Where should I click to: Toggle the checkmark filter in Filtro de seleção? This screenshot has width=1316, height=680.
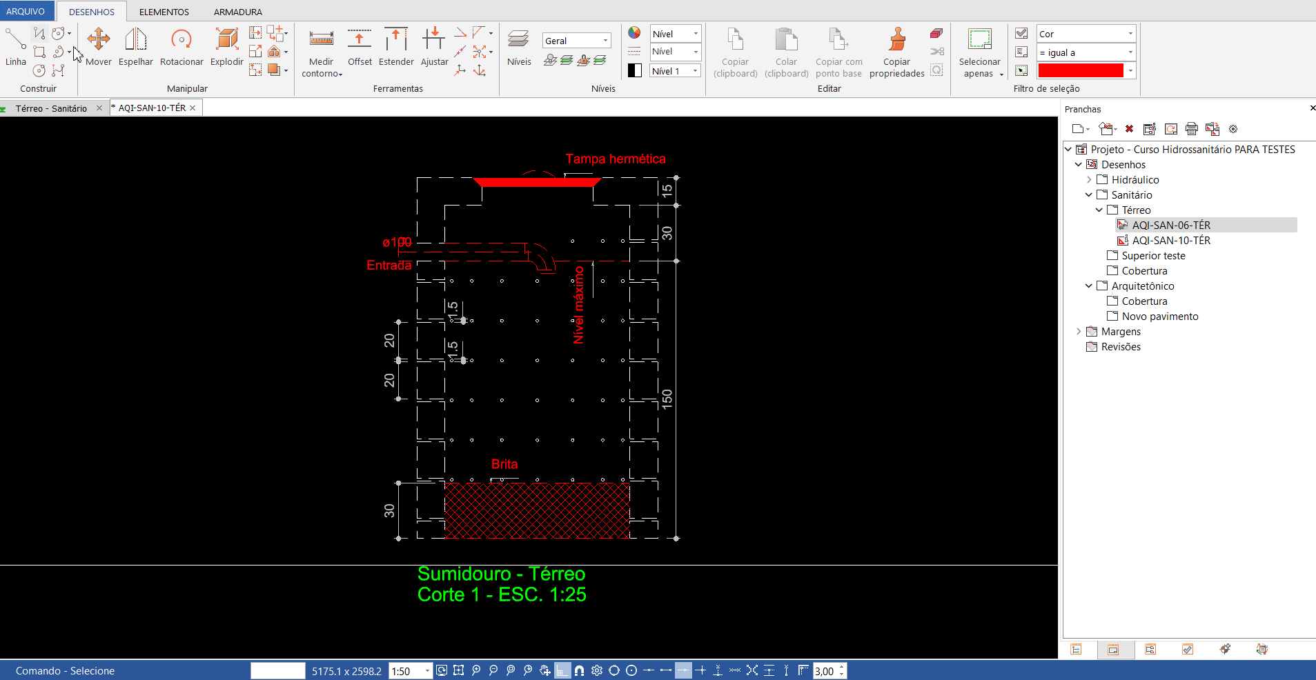pos(1022,33)
